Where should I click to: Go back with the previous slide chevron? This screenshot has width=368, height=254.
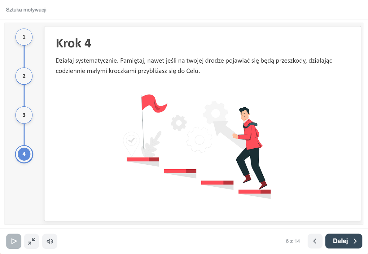point(315,241)
